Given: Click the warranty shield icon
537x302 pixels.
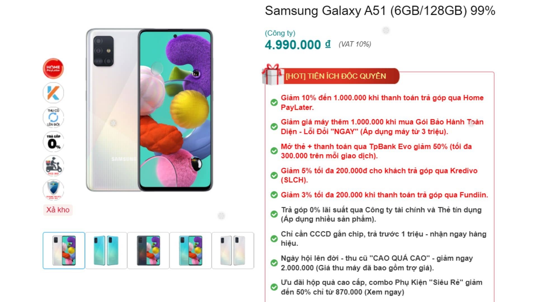Looking at the screenshot, I should point(53,190).
